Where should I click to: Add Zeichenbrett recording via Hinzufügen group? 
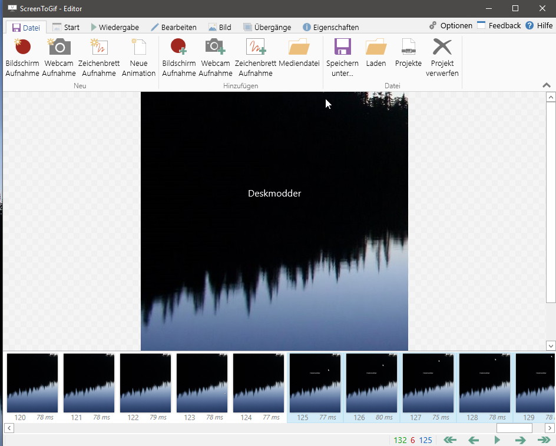[x=255, y=58]
